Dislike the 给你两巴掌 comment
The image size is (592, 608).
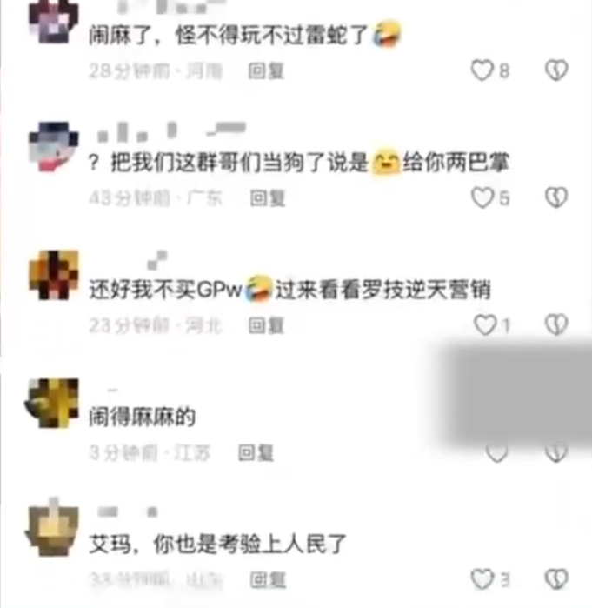[x=556, y=197]
